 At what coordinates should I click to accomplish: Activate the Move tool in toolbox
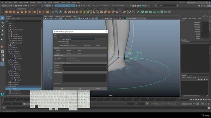coord(2,30)
